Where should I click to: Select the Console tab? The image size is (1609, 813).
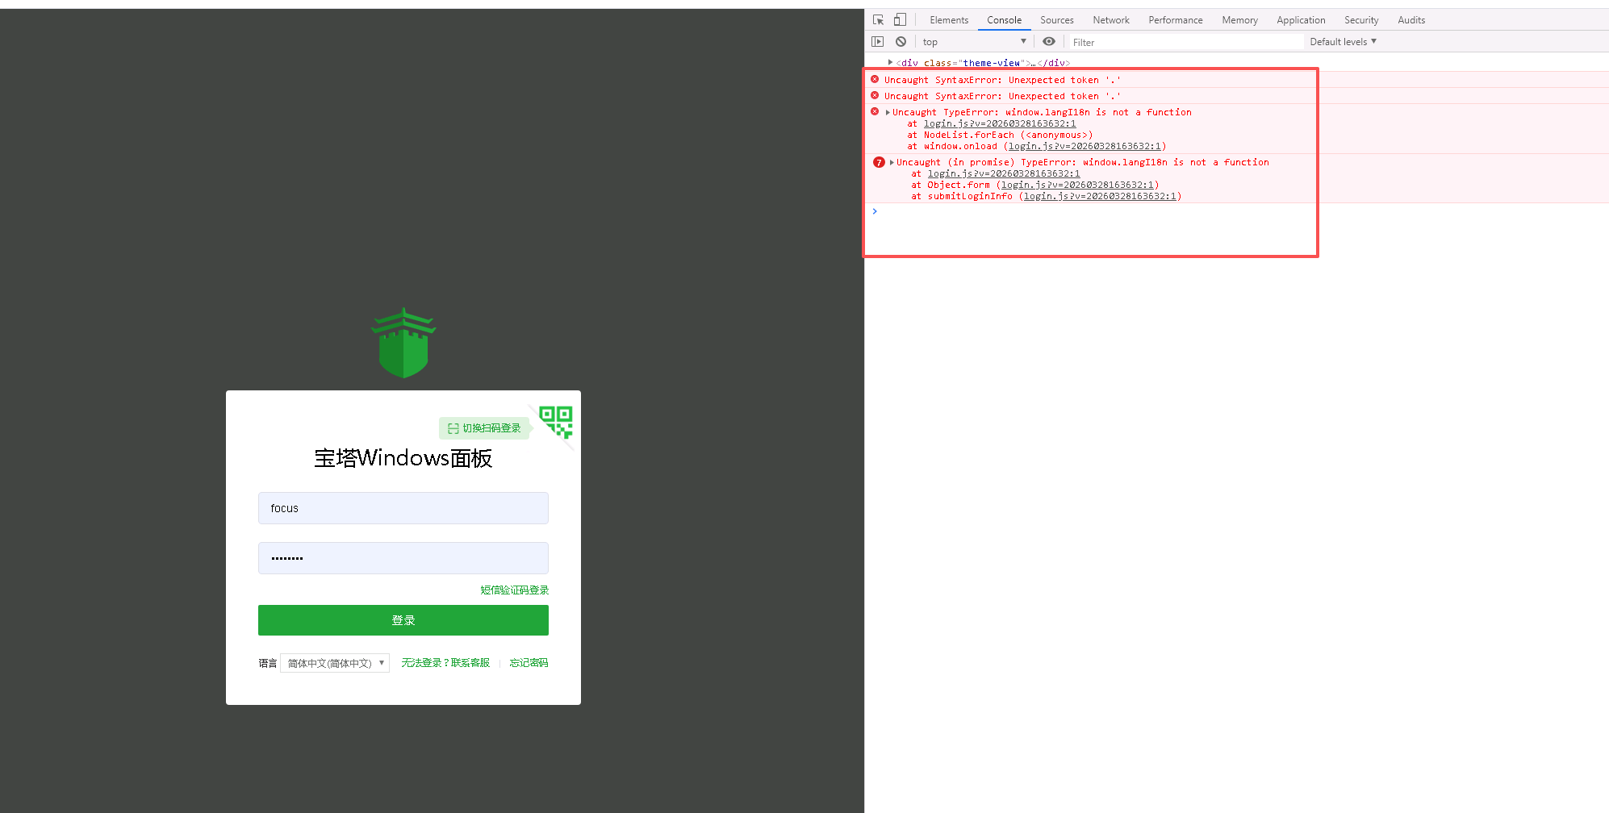point(1004,20)
